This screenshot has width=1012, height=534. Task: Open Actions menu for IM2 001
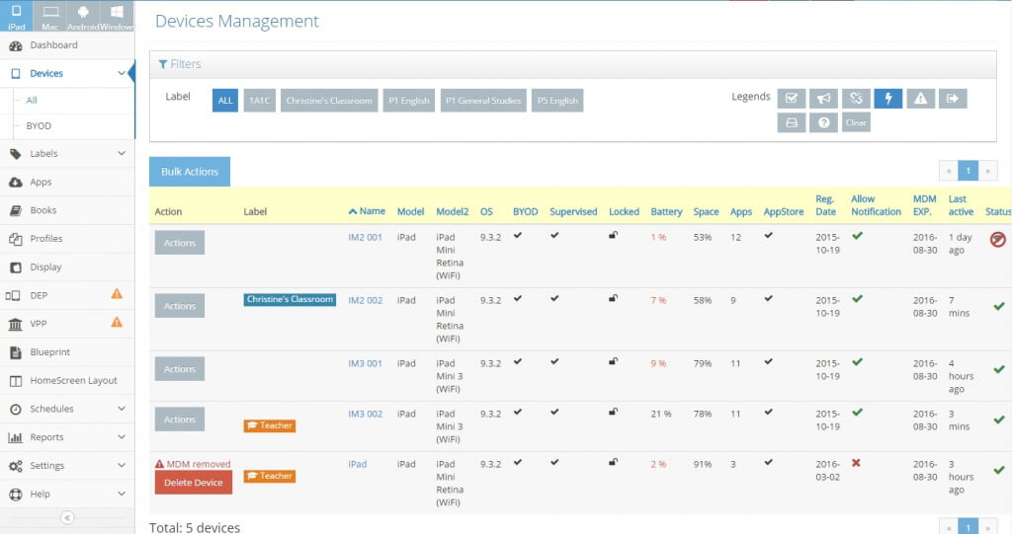click(180, 243)
